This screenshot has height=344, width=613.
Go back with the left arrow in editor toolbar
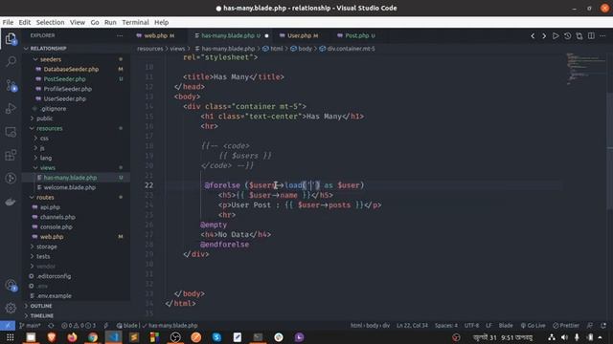point(533,36)
